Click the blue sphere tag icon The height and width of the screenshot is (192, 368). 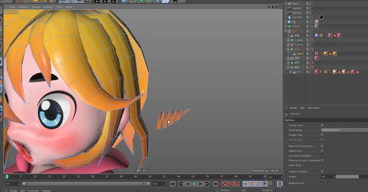pos(316,35)
